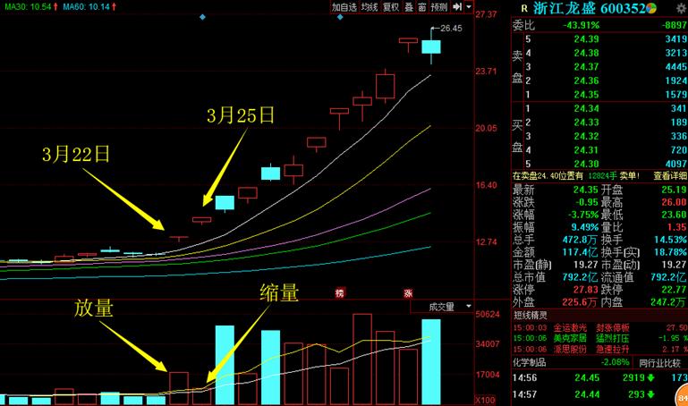This screenshot has width=688, height=406.
Task: Toggle the 叠 overlay option
Action: click(408, 7)
